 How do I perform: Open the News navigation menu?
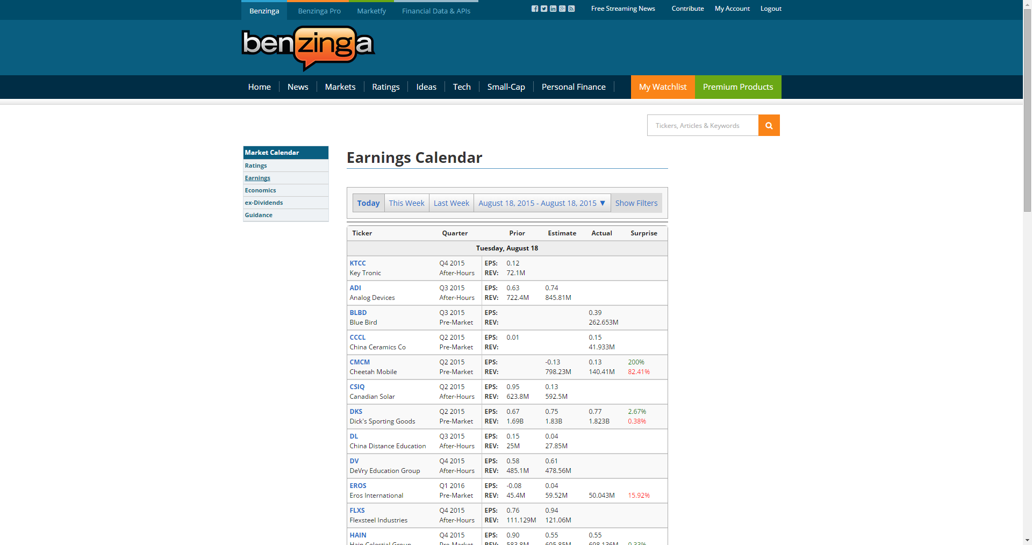point(298,87)
